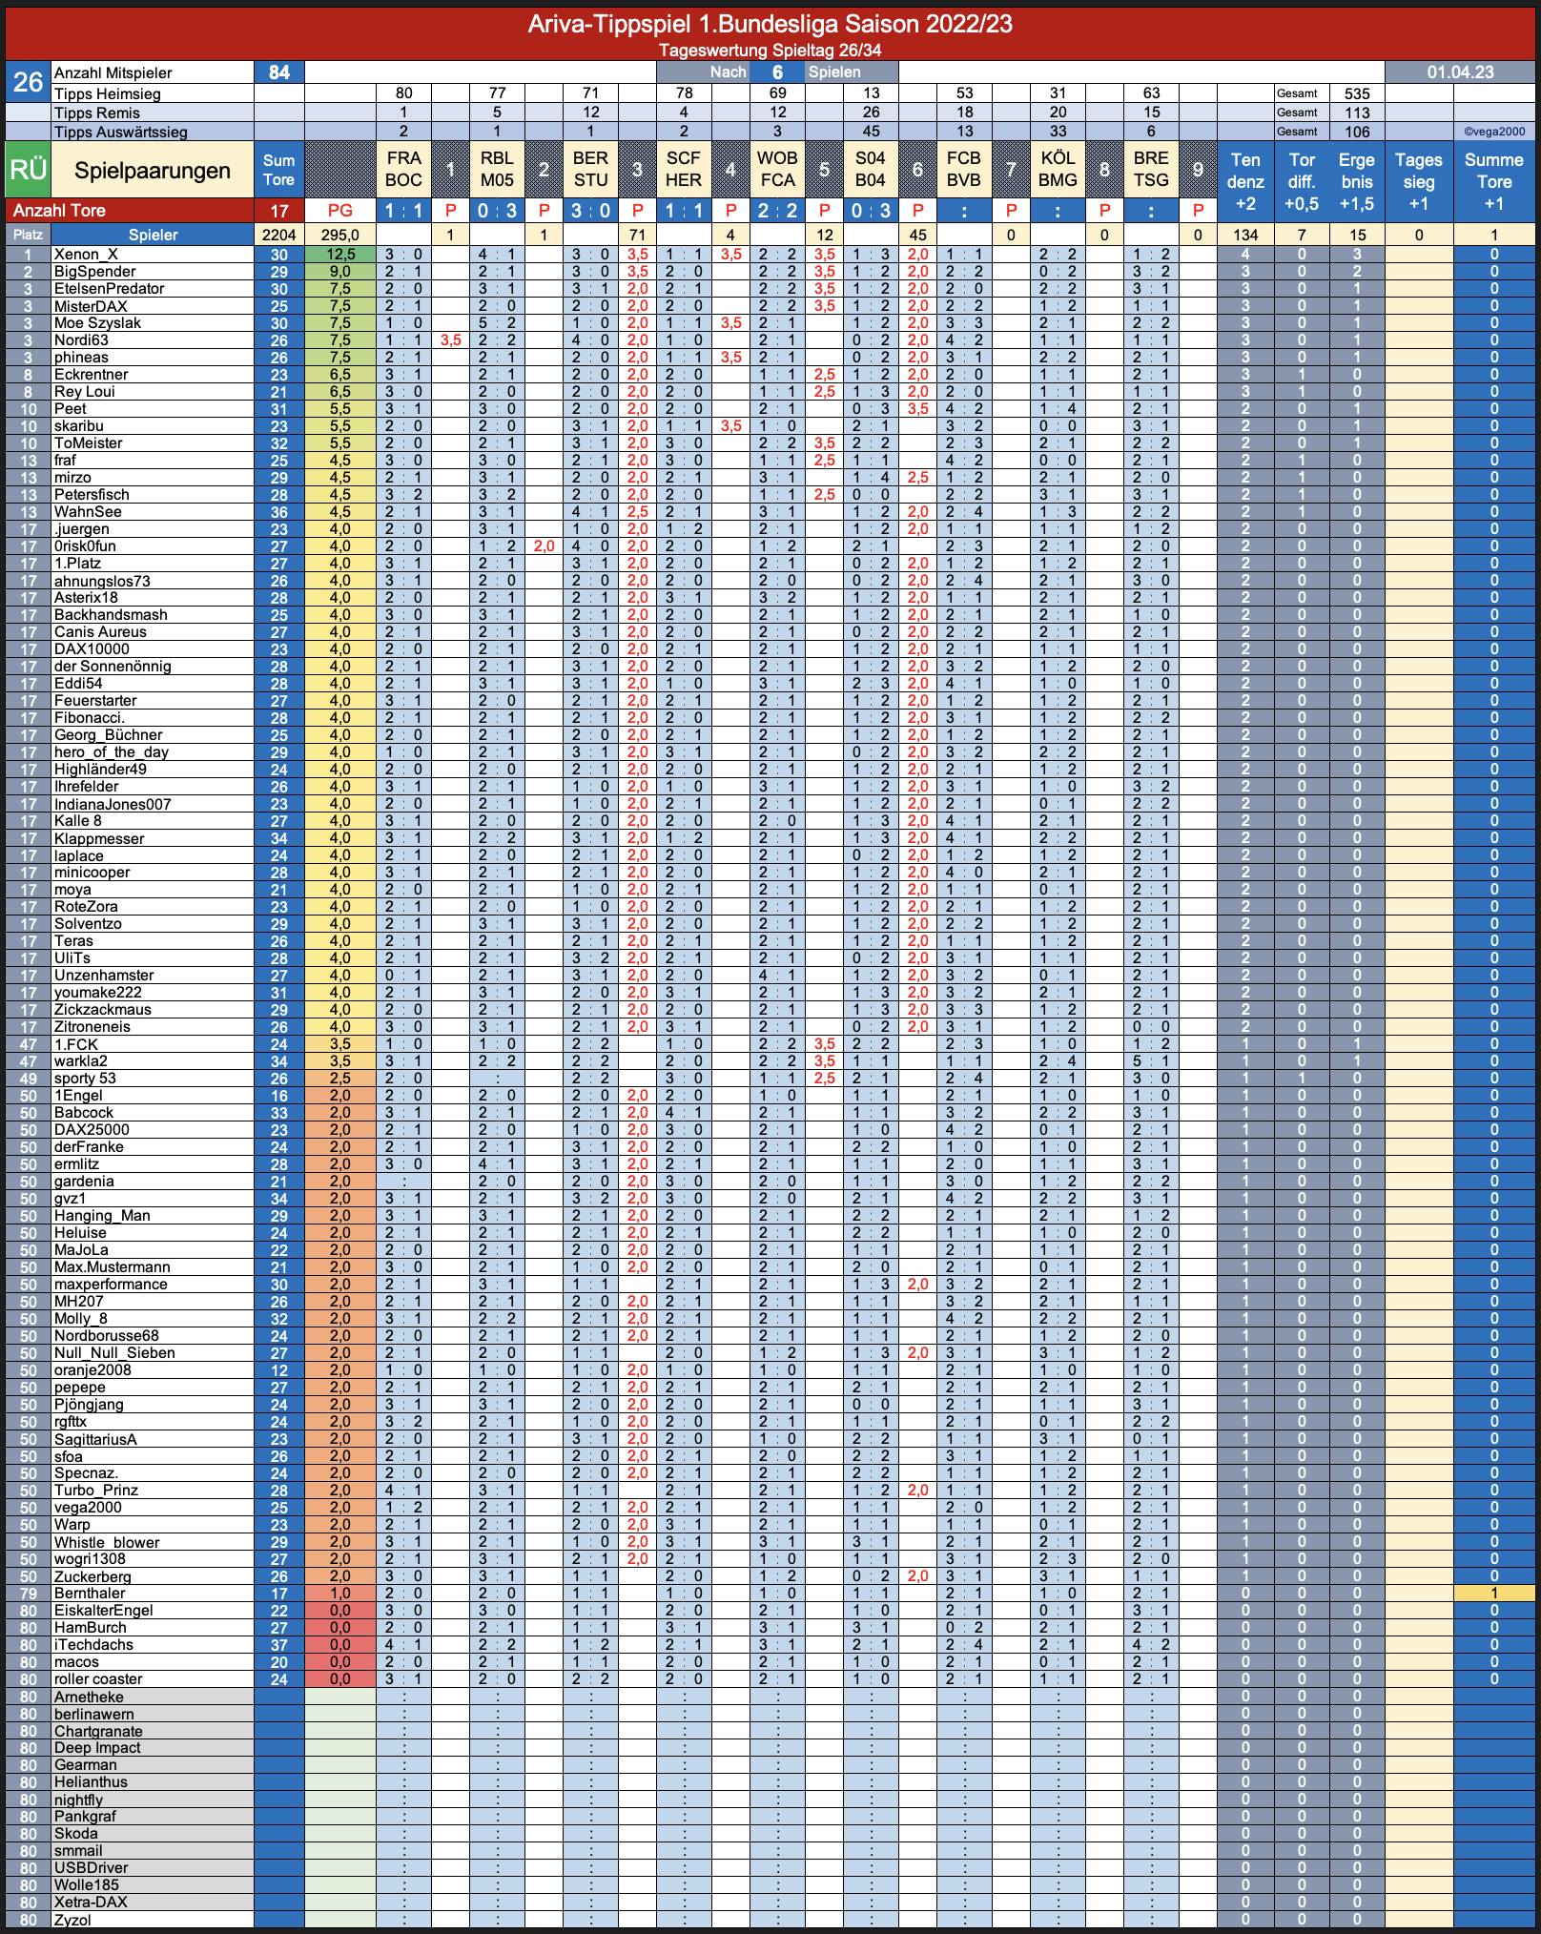Select the 'BRE TSG' match header

(x=1151, y=169)
